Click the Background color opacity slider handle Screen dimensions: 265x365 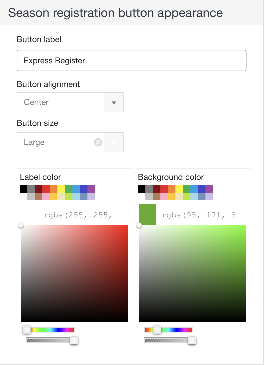(192, 341)
